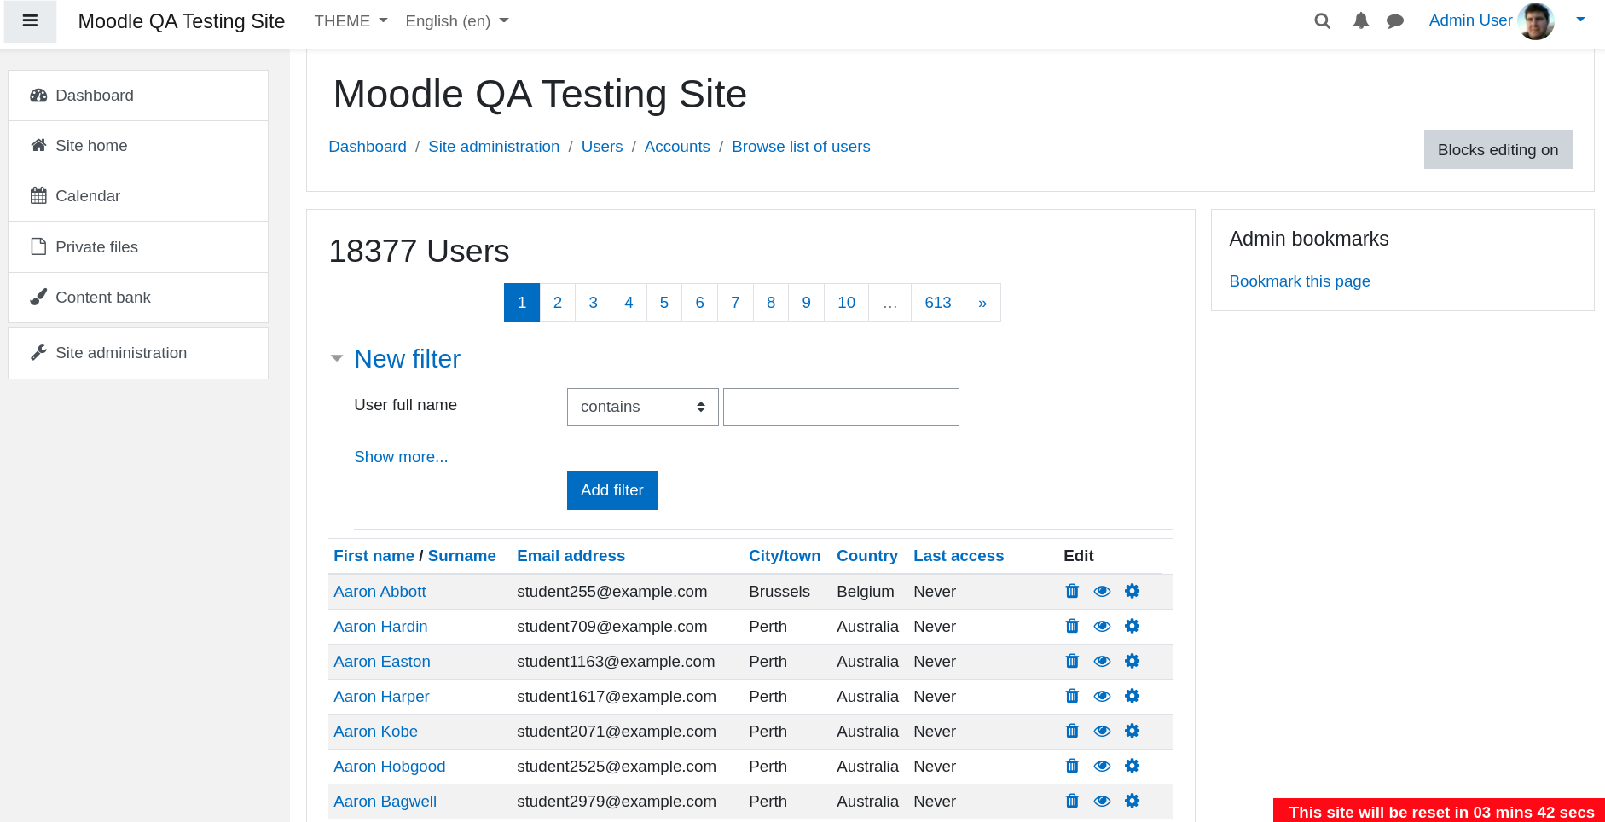Viewport: 1605px width, 822px height.
Task: Open Site home in side navigation
Action: click(138, 146)
